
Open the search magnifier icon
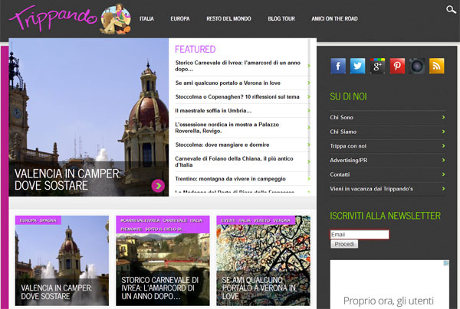coord(451,10)
